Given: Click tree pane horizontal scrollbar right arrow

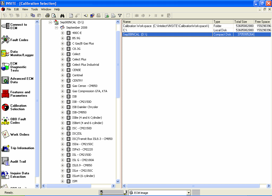Looking at the screenshot, I should click(x=113, y=186).
